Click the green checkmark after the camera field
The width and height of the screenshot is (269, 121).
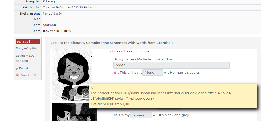click(x=154, y=115)
